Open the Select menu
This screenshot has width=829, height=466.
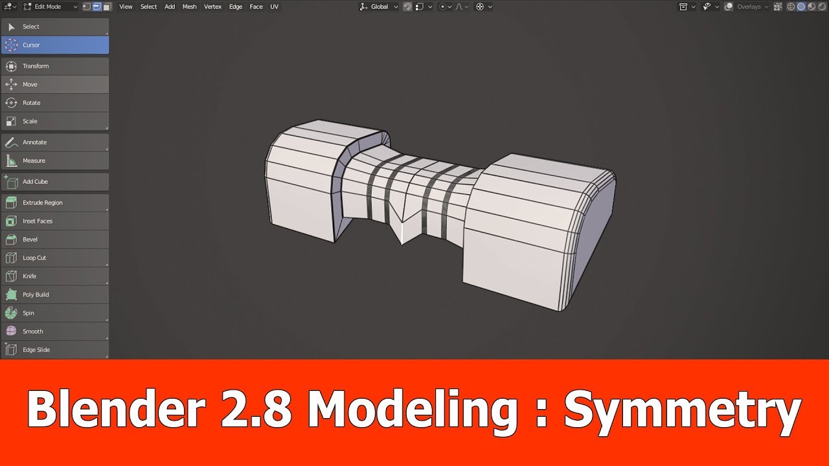(x=149, y=6)
